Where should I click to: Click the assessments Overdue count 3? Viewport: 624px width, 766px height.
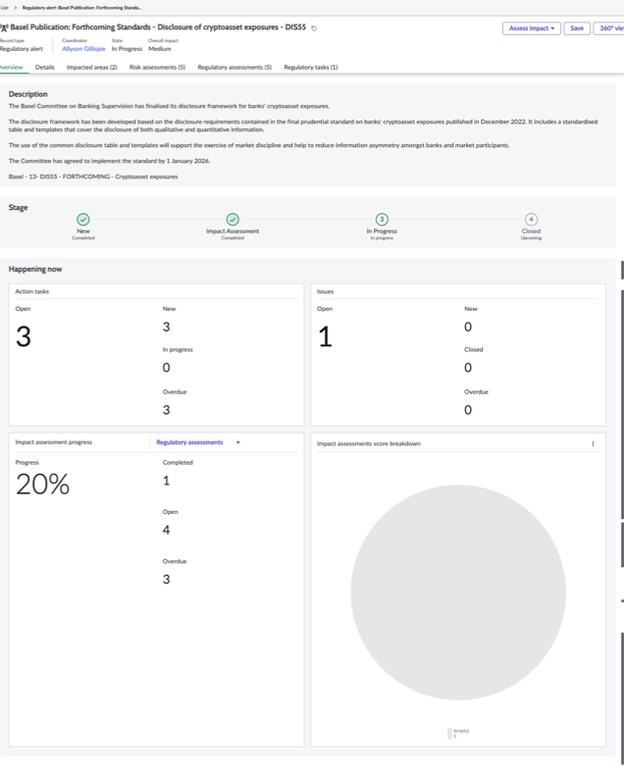point(166,580)
